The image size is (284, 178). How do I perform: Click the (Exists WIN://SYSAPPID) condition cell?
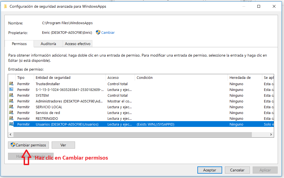(155, 124)
